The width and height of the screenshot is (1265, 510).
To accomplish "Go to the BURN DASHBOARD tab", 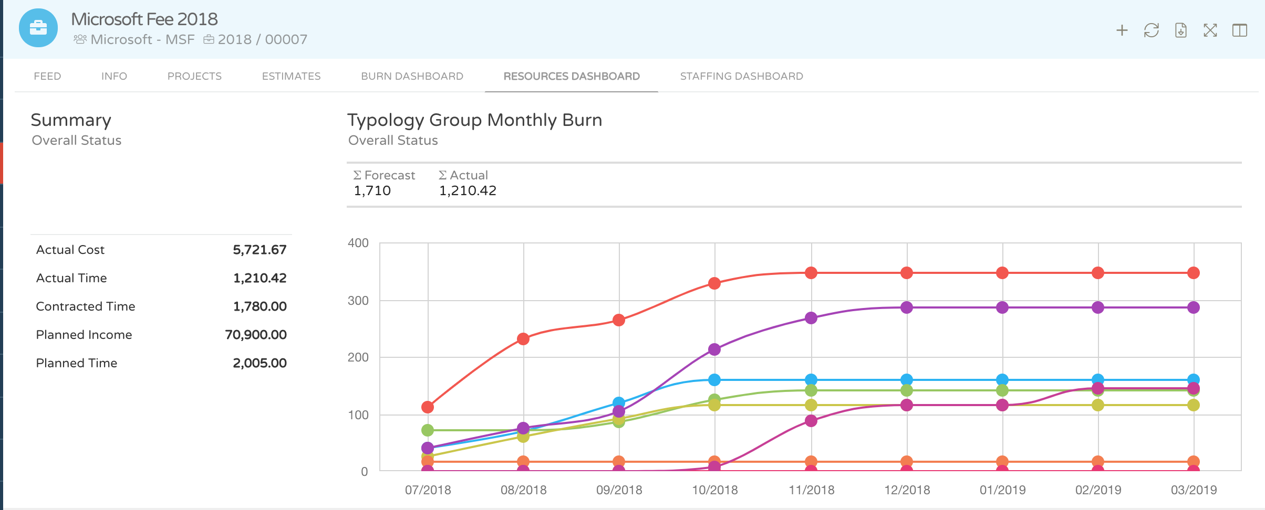I will [x=412, y=76].
